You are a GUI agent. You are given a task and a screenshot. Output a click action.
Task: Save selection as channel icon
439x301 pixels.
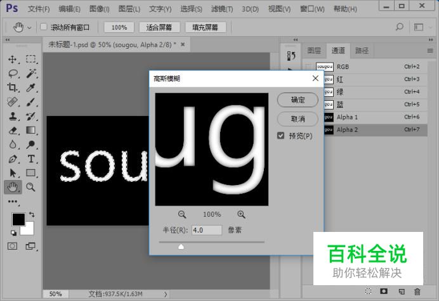point(384,291)
